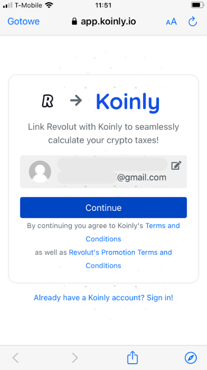Tap the back chevron in bottom bar
Viewport: 207px width, 370px height.
coord(16,358)
